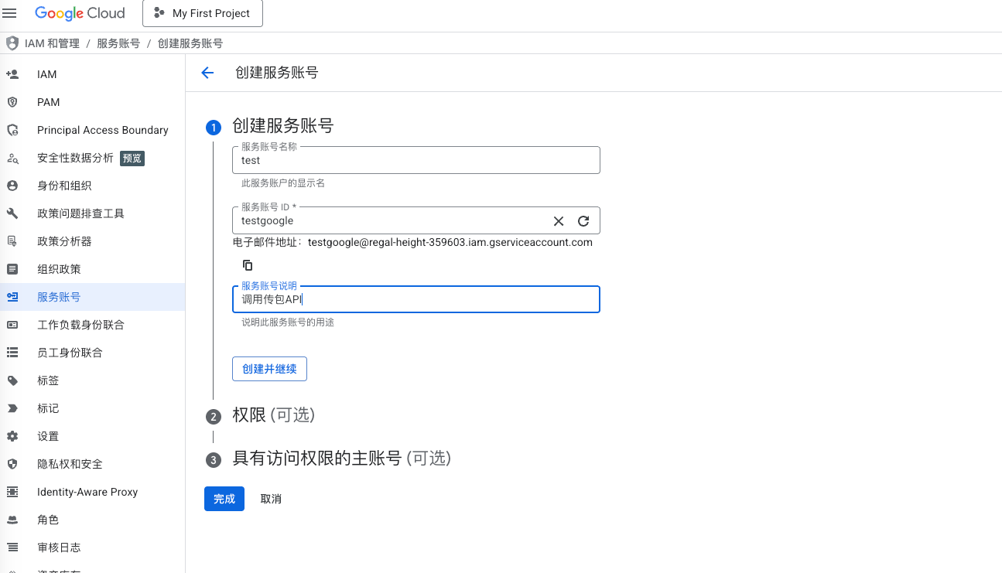
Task: Copy the service account email address
Action: tap(248, 265)
